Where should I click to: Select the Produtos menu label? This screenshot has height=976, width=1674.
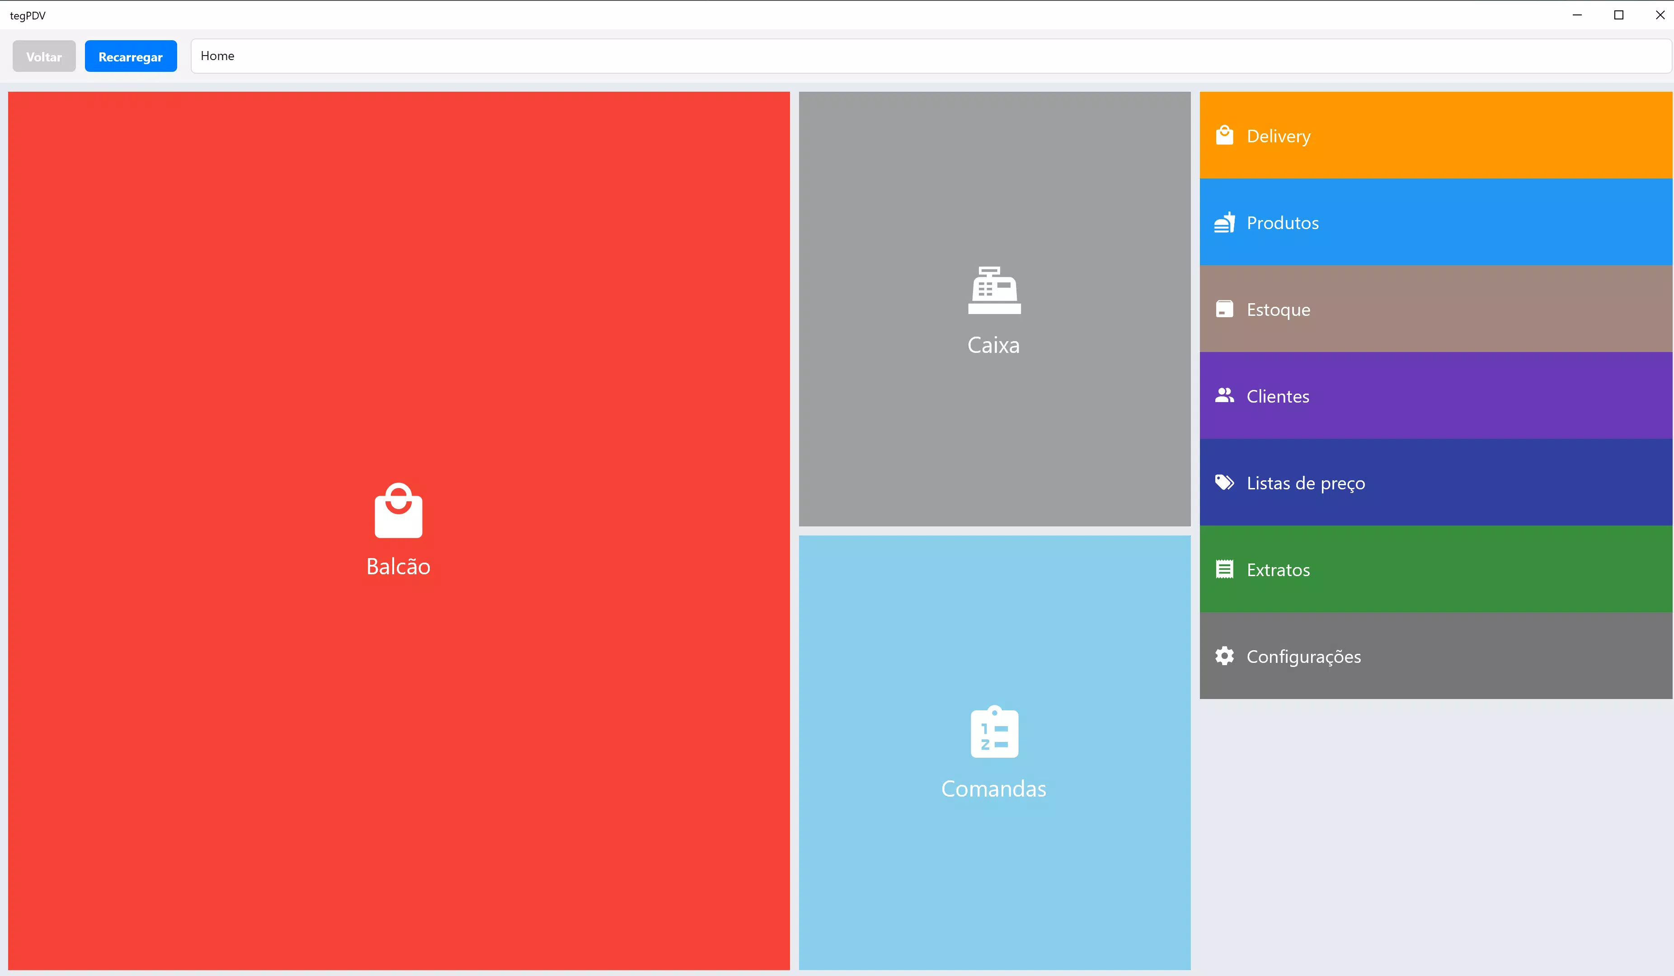pyautogui.click(x=1283, y=223)
